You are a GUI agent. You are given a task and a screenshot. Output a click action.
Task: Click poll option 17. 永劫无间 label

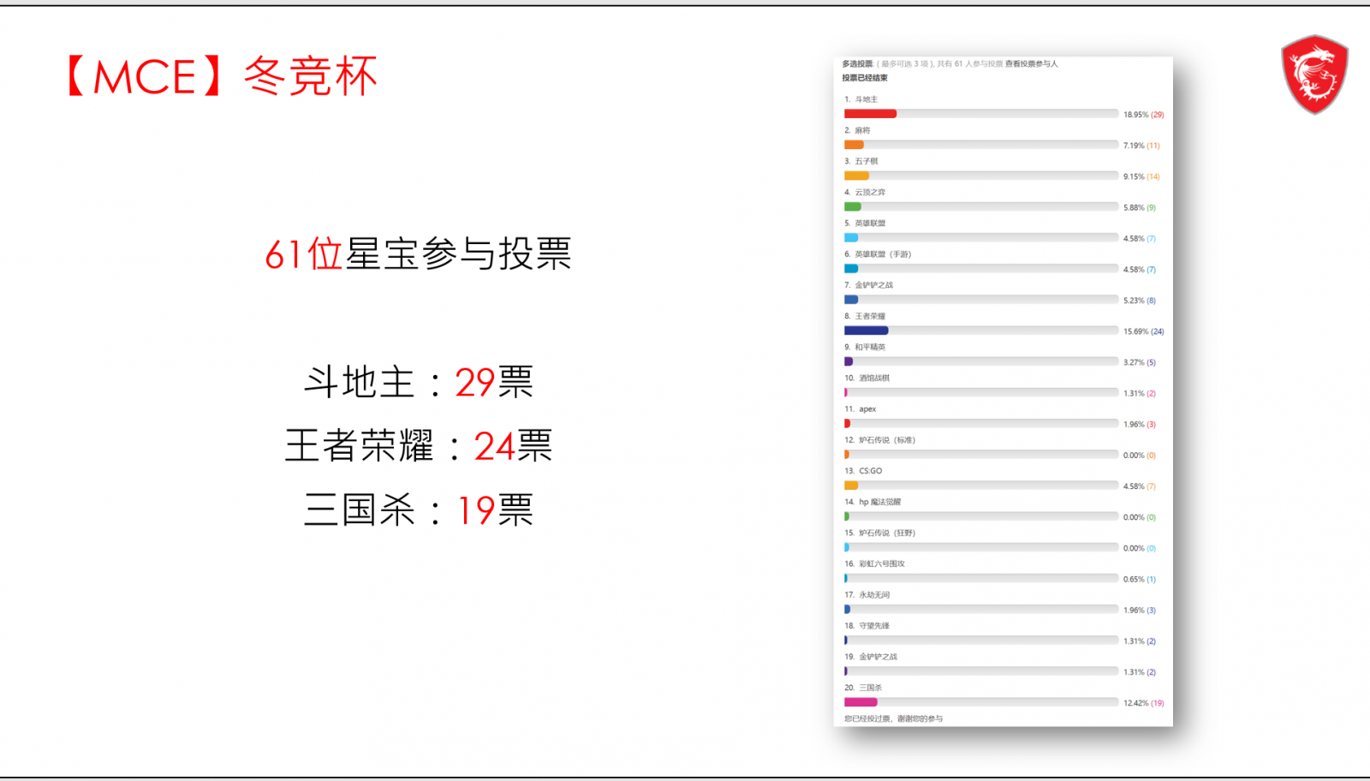(867, 594)
